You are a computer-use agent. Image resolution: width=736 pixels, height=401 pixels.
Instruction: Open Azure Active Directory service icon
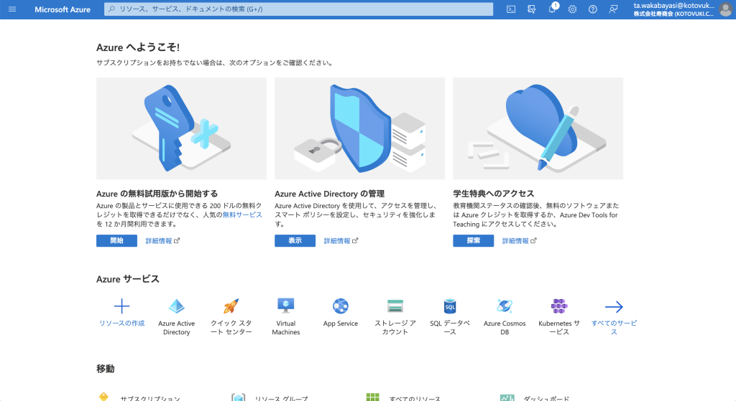point(177,306)
